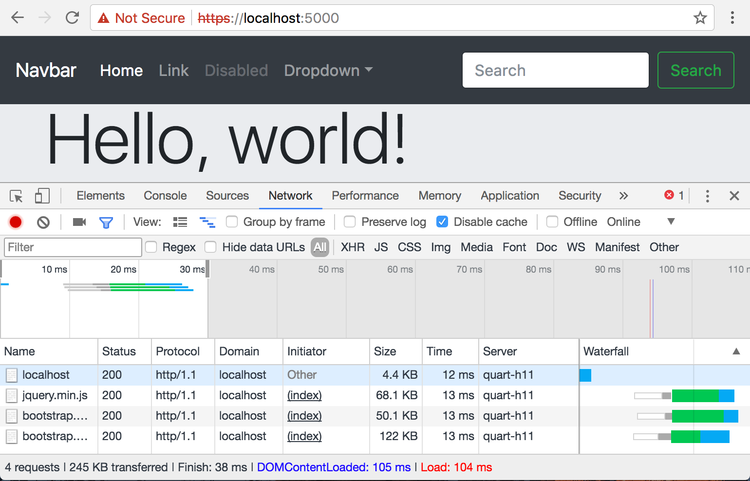The width and height of the screenshot is (750, 481).
Task: Uncheck the Disable cache checkbox
Action: click(442, 222)
